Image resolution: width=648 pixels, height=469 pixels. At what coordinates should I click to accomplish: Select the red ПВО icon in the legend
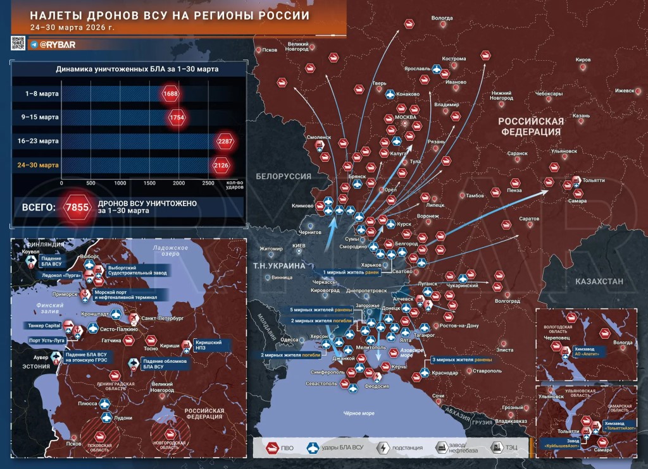(272, 448)
